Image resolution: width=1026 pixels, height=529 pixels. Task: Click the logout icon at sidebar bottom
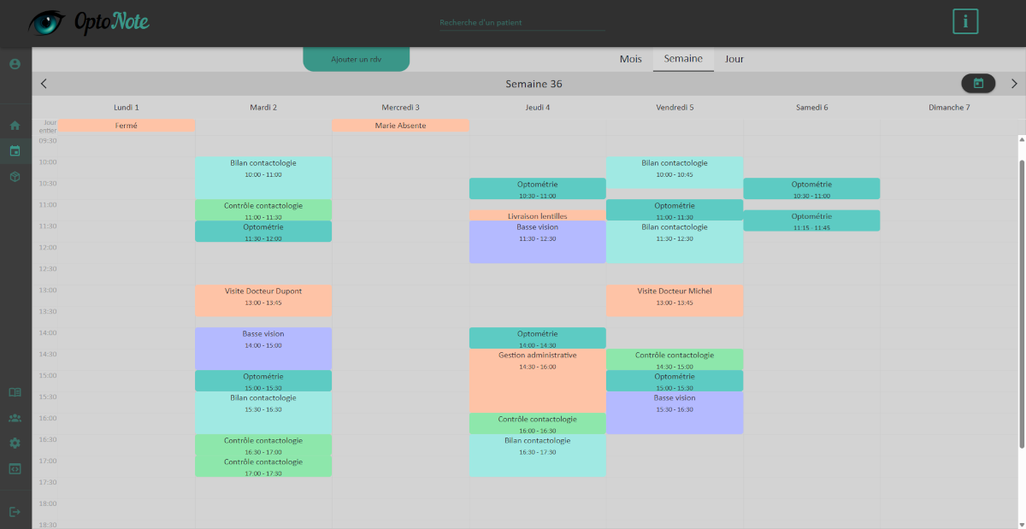pyautogui.click(x=15, y=511)
